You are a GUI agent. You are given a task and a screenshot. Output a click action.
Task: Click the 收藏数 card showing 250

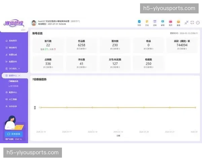click(148, 63)
